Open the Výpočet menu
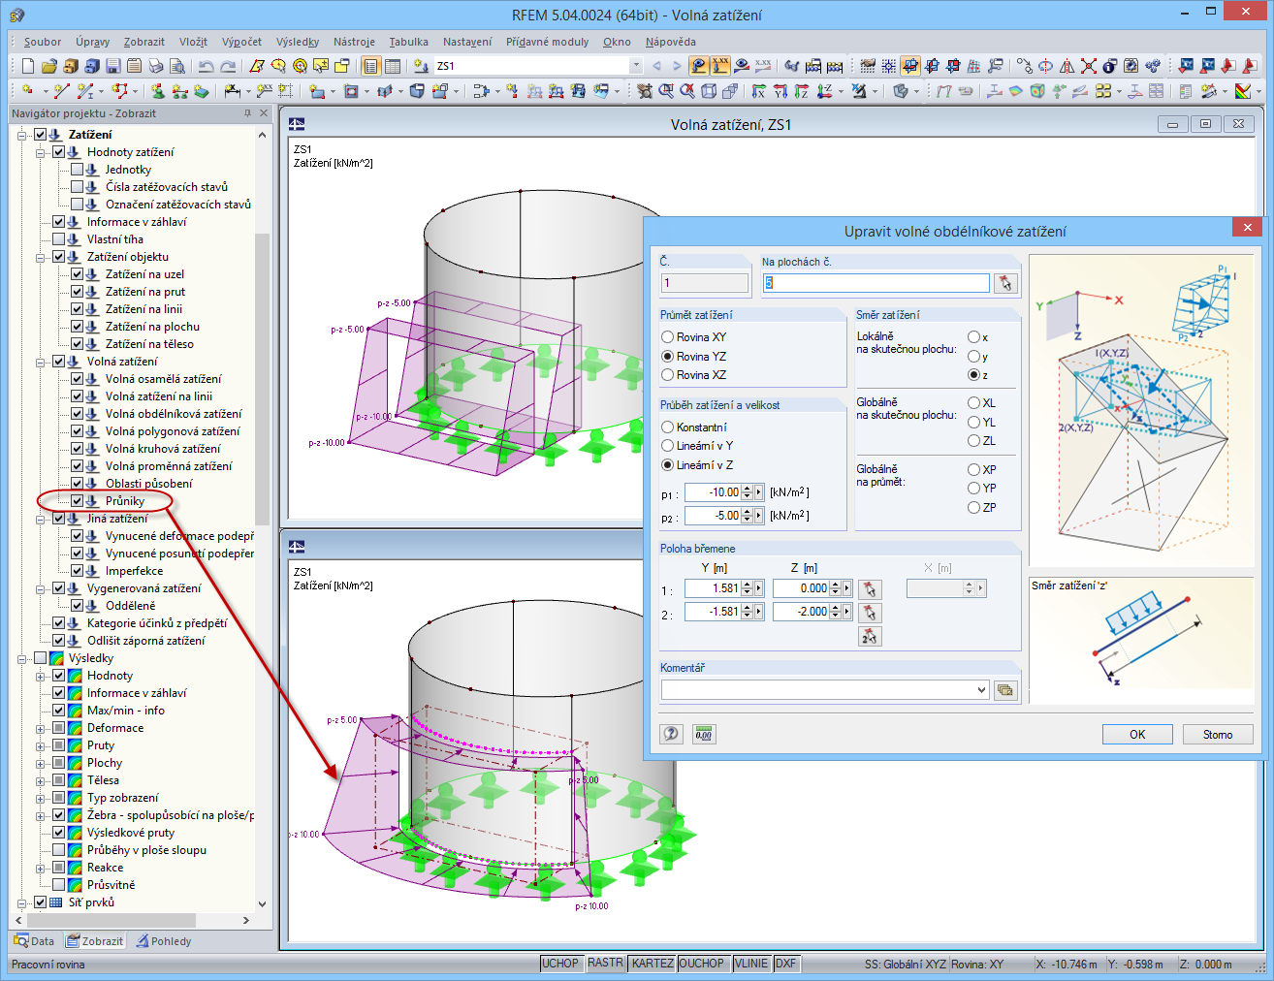This screenshot has width=1274, height=981. 241,42
